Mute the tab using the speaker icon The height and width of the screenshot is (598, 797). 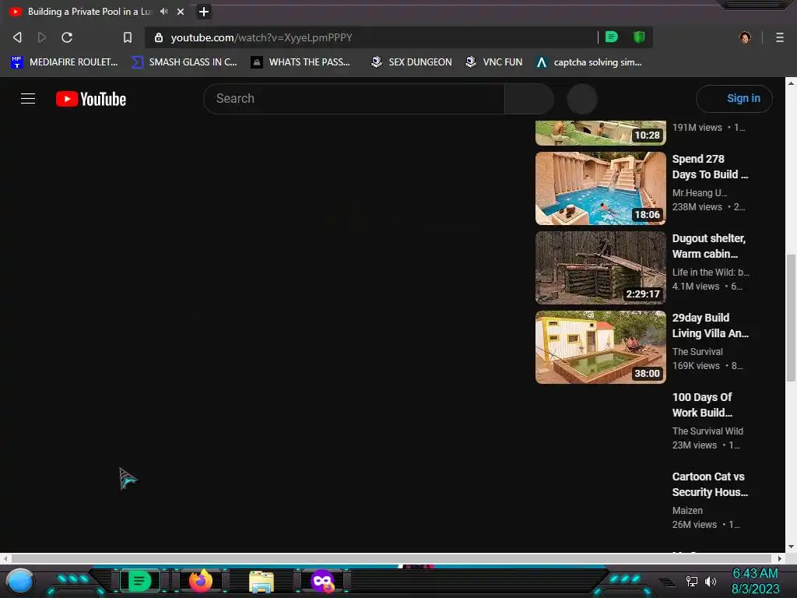click(163, 11)
